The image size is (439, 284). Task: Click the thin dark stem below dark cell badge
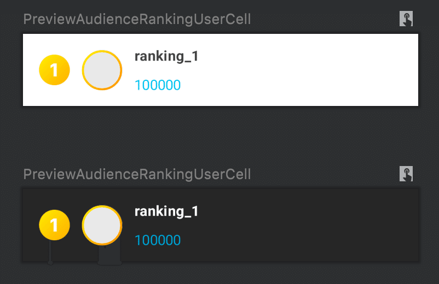click(50, 252)
